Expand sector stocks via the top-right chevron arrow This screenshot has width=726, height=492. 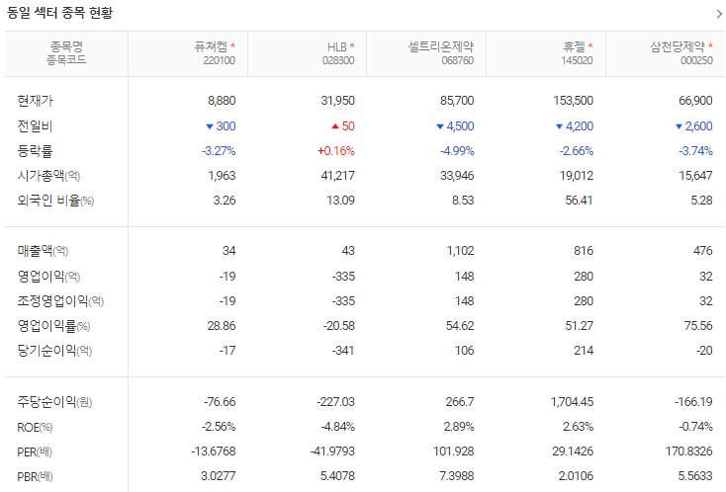click(719, 14)
